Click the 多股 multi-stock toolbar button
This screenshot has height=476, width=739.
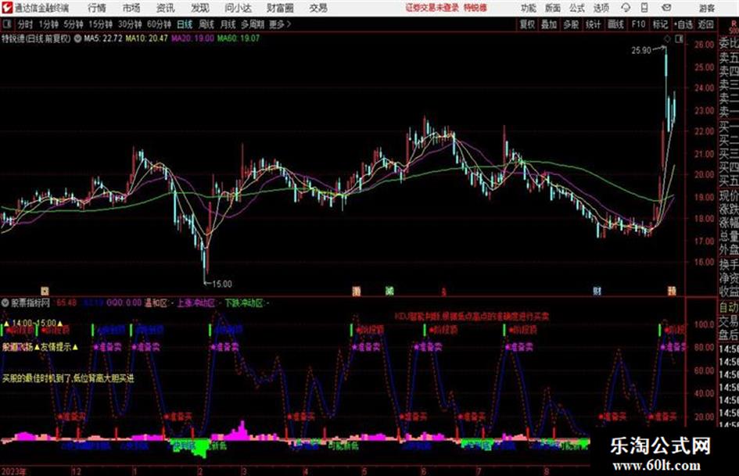pos(571,24)
